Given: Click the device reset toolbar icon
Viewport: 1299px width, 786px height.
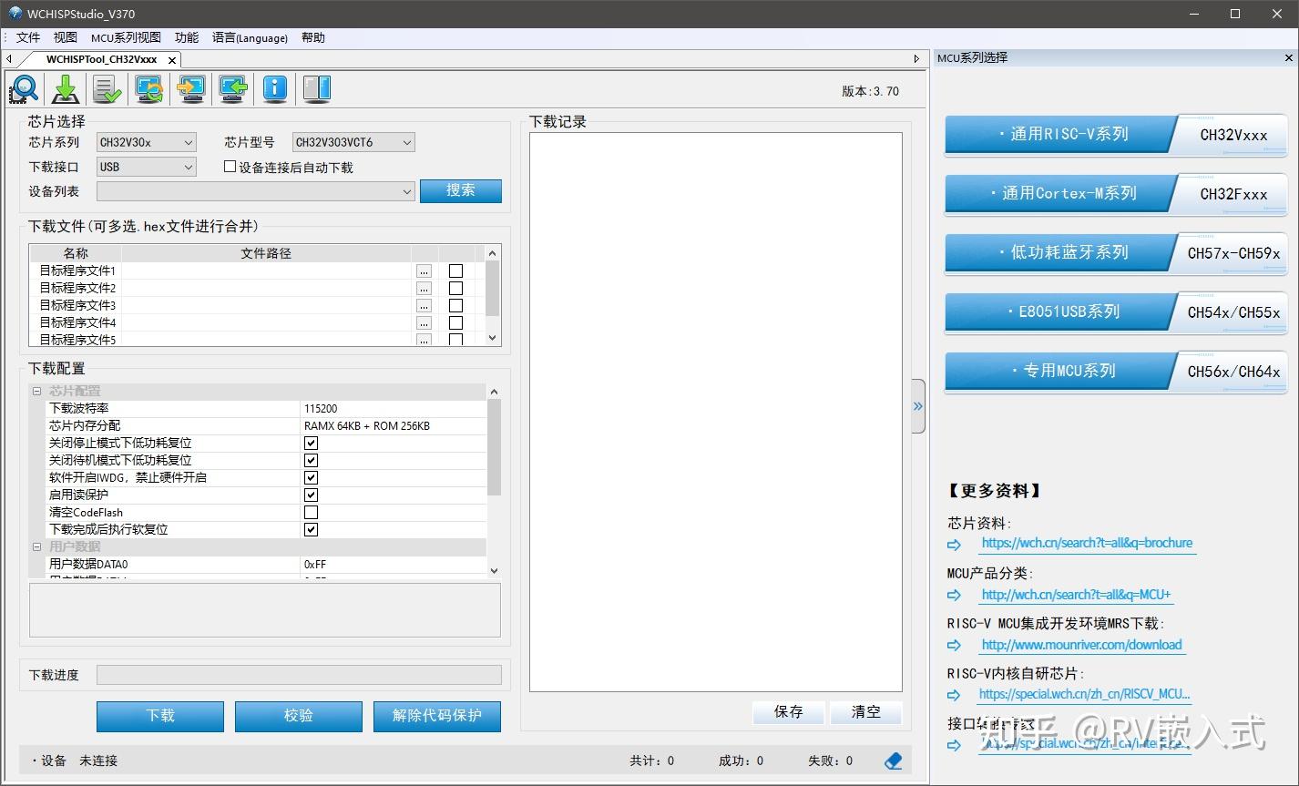Looking at the screenshot, I should pos(148,88).
